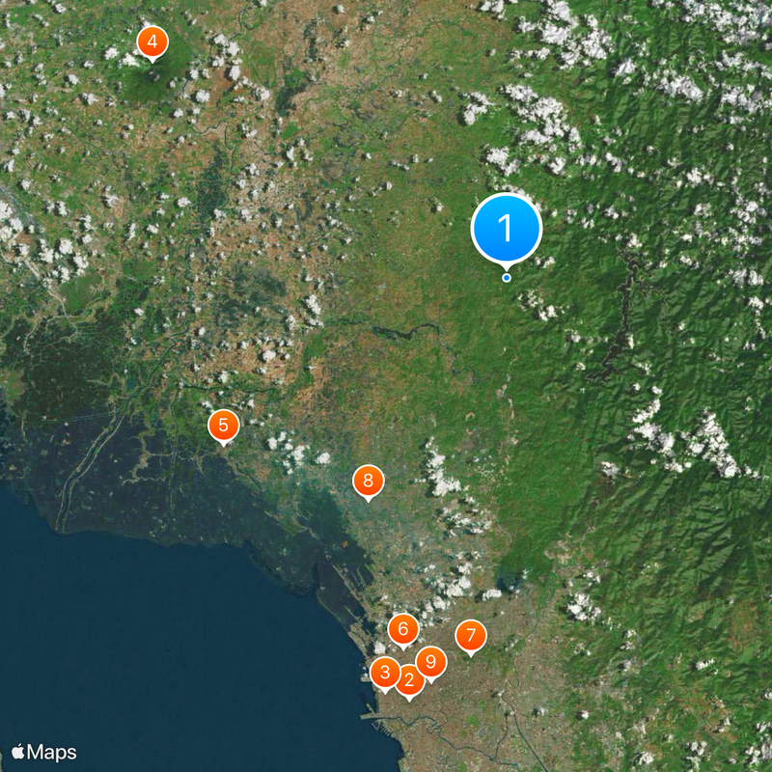Click the Apple logo glyph in the watermark
The height and width of the screenshot is (772, 772).
17,752
